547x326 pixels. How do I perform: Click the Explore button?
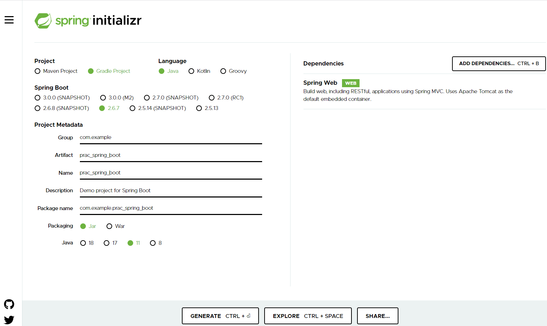click(308, 316)
